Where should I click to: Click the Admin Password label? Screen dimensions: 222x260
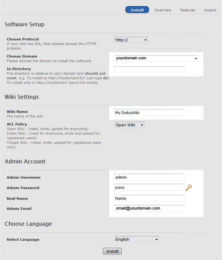point(23,188)
